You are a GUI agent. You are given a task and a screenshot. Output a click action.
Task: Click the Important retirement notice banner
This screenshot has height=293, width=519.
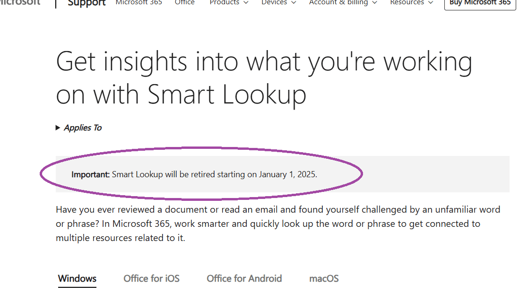click(x=282, y=174)
